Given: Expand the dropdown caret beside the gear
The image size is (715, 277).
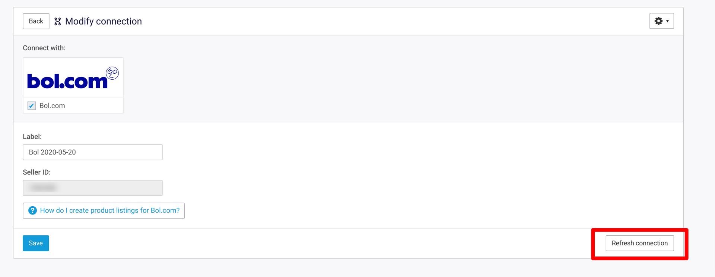Looking at the screenshot, I should click(667, 21).
